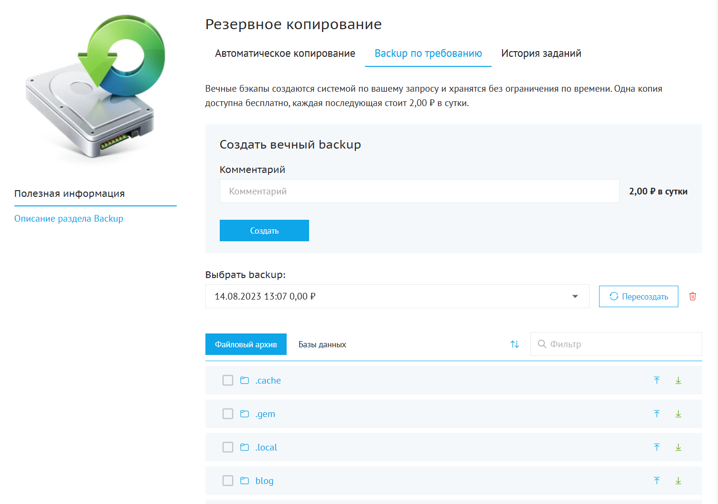718x504 pixels.
Task: Download the .local folder archive
Action: [x=678, y=447]
